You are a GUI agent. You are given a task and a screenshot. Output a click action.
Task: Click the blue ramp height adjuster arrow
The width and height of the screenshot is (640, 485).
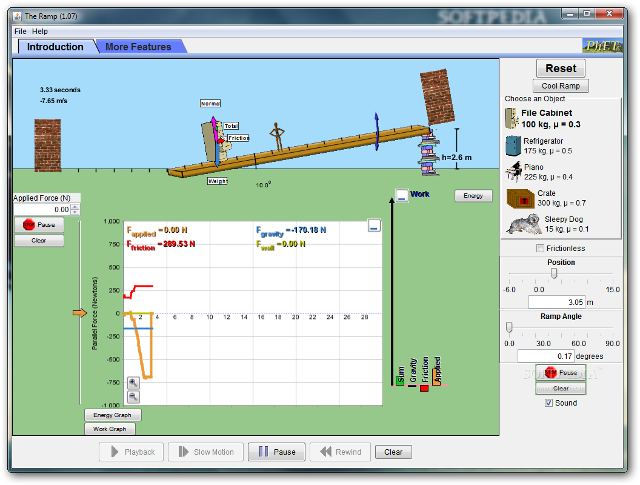[377, 132]
